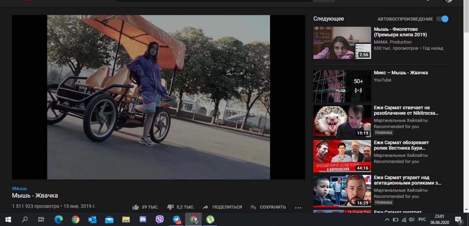The width and height of the screenshot is (469, 226).
Task: Dislike the video with the thumbs-down icon
Action: point(170,207)
